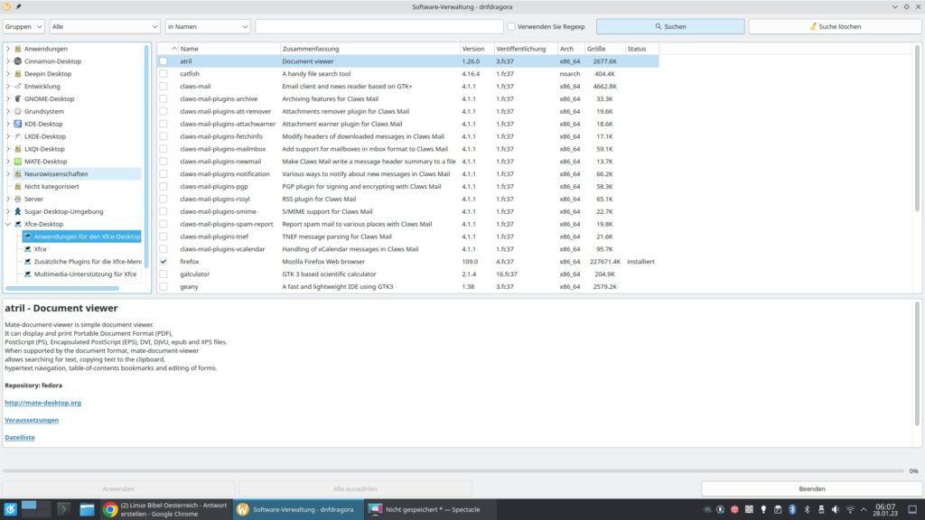Check the claws-mail-plugins-rssyl checkbox
The image size is (925, 520).
(x=164, y=200)
